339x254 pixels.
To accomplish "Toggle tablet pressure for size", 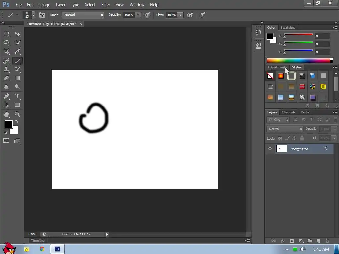I will tap(202, 15).
